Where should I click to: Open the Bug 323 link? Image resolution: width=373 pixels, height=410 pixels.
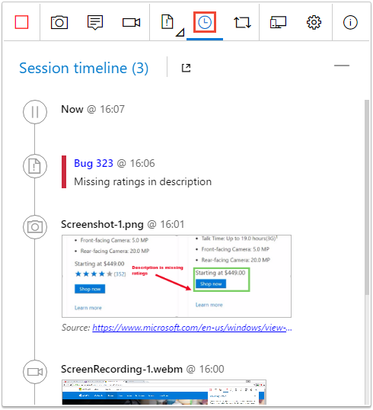94,163
